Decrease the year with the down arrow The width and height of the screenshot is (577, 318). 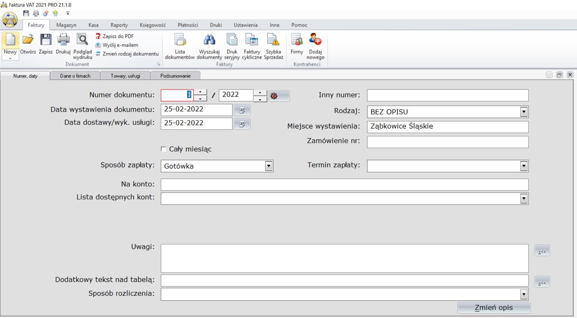[x=260, y=99]
